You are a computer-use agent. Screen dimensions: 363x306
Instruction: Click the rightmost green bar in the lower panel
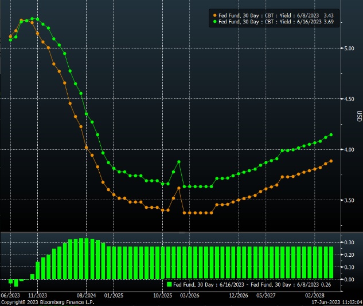point(330,263)
